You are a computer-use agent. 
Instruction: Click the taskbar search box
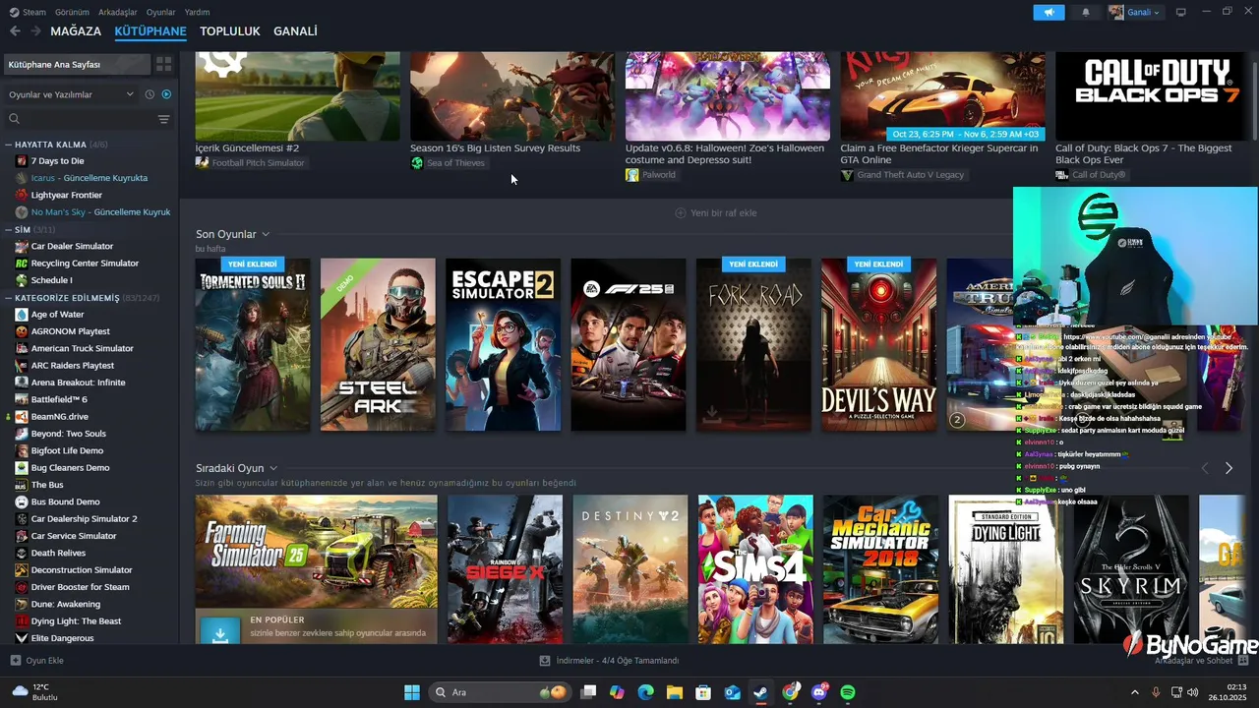click(501, 692)
